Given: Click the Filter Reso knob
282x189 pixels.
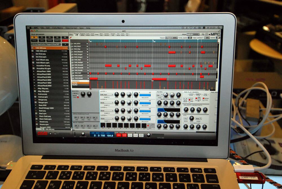Looking at the screenshot, I should click(x=172, y=95).
